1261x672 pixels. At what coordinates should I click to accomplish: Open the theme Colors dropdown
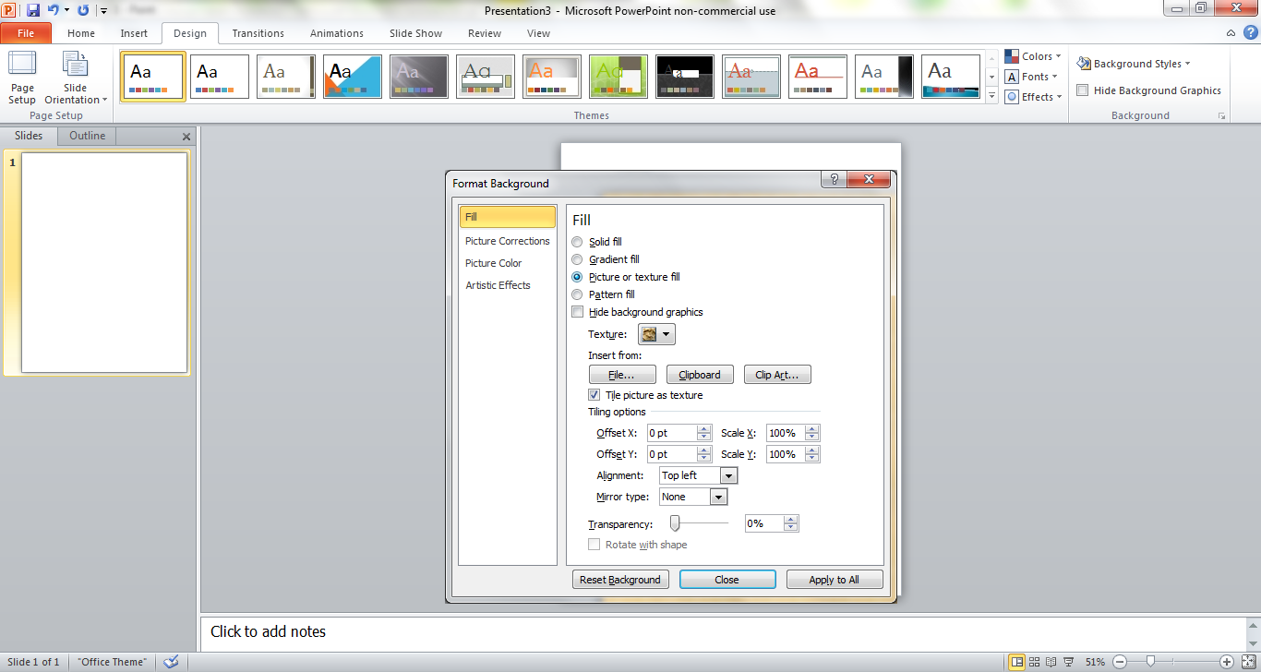tap(1033, 56)
